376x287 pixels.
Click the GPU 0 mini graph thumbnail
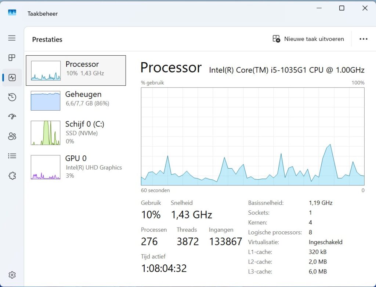pos(46,167)
